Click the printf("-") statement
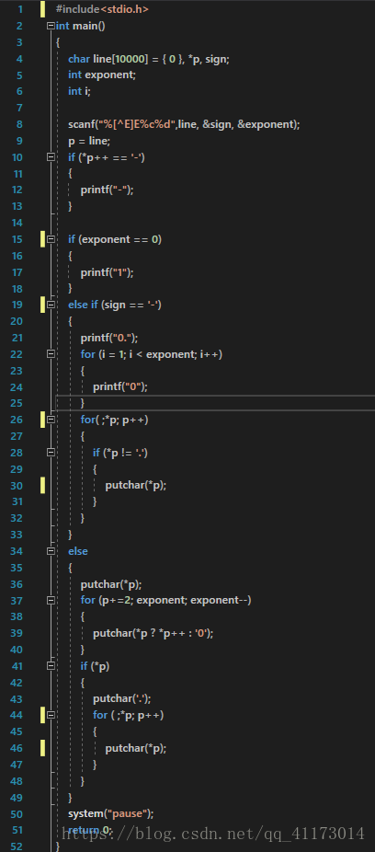Screen dimensions: 375x852 [107, 190]
